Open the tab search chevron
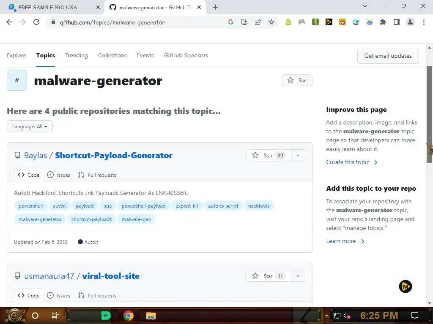 point(365,6)
